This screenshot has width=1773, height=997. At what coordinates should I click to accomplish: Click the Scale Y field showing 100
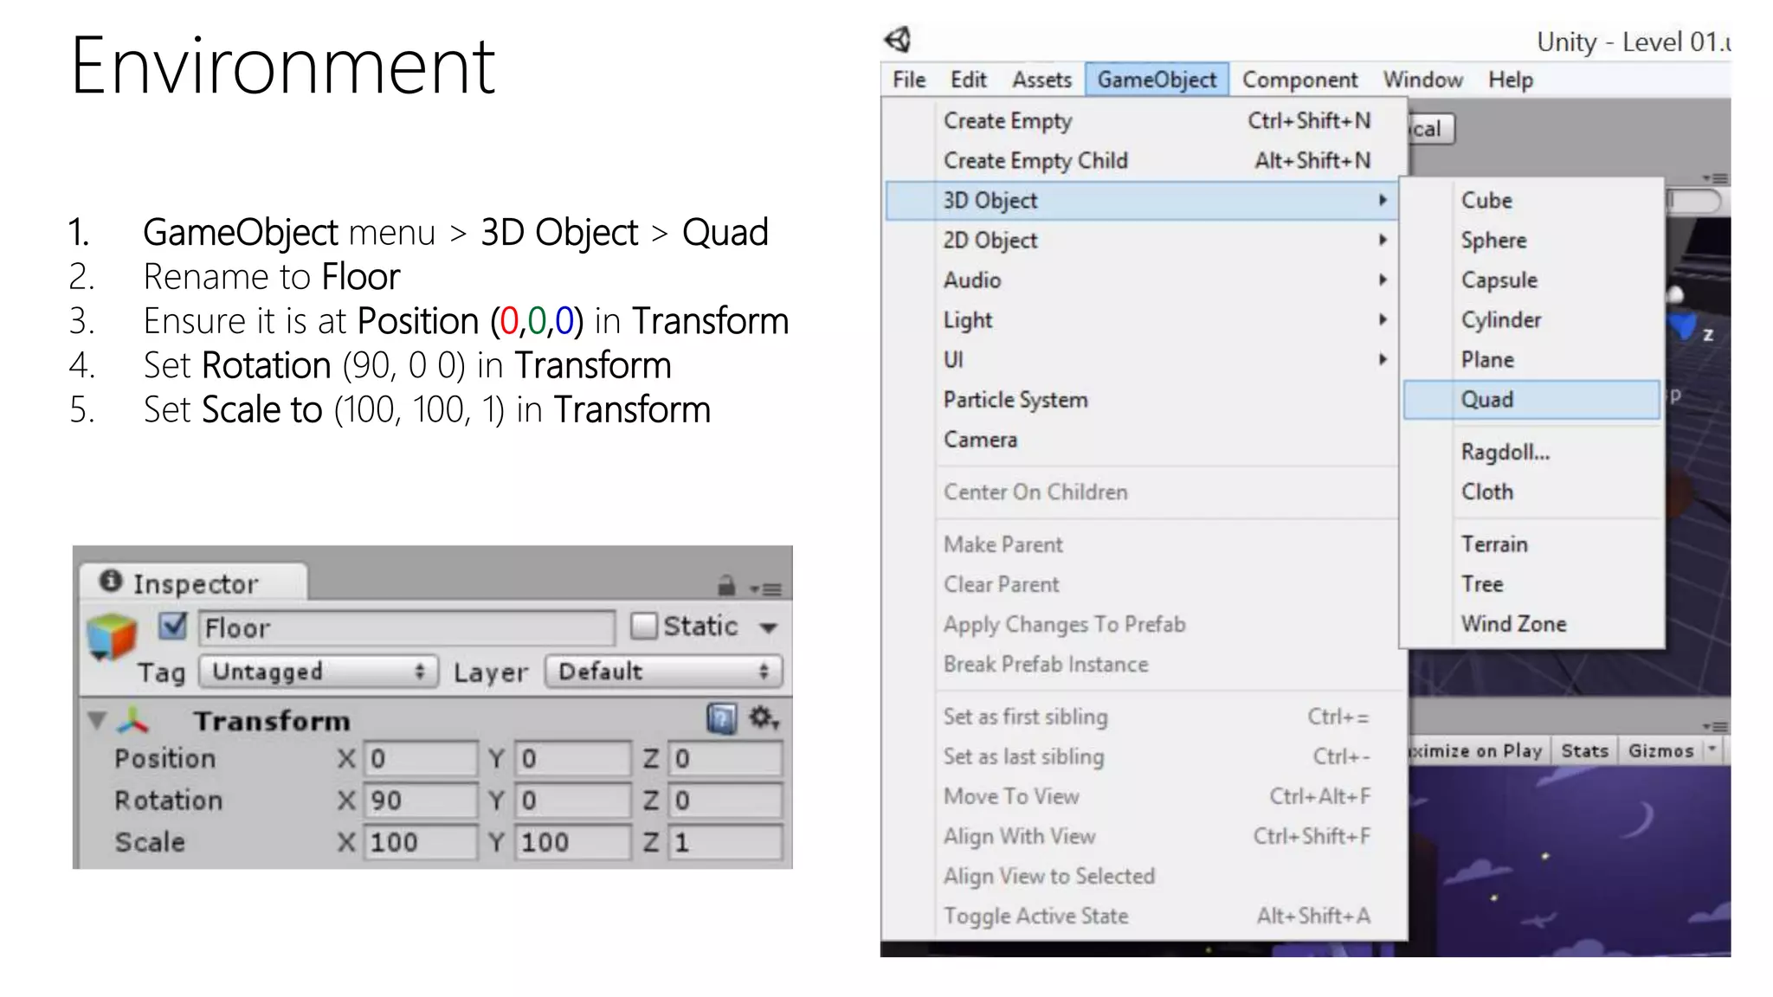click(572, 841)
